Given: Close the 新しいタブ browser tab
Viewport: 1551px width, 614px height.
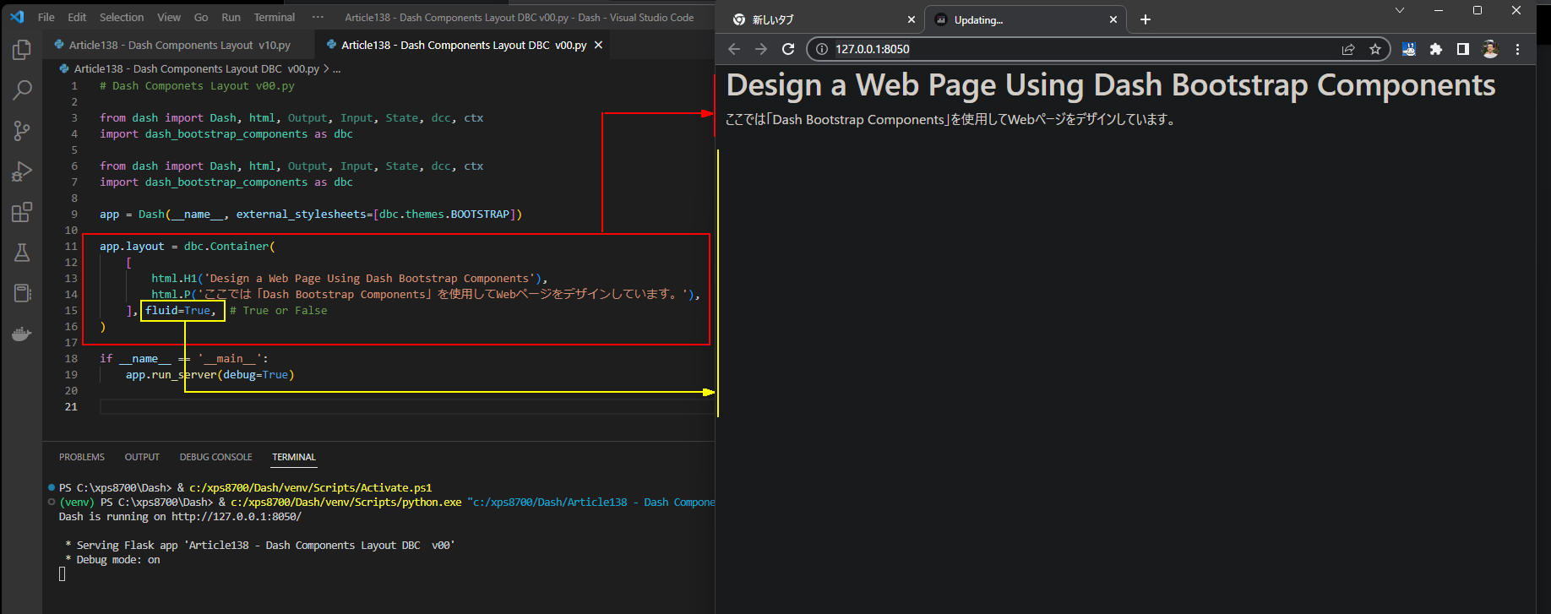Looking at the screenshot, I should [912, 19].
